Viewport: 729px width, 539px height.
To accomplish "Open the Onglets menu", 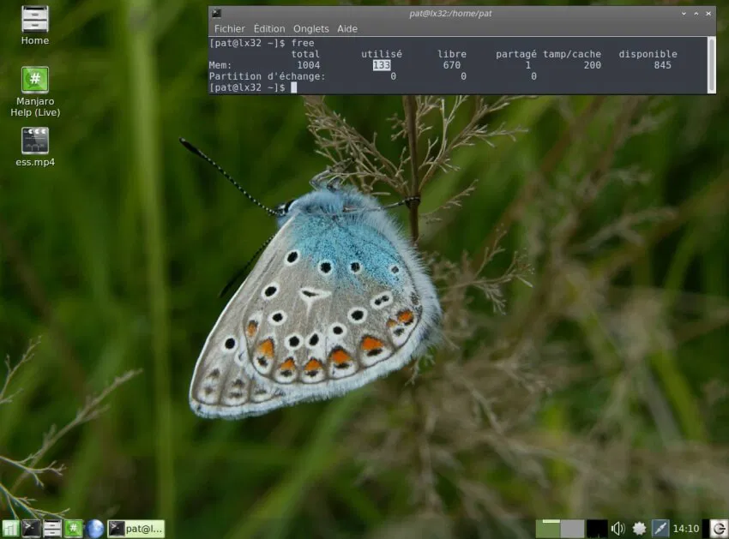I will click(x=310, y=28).
